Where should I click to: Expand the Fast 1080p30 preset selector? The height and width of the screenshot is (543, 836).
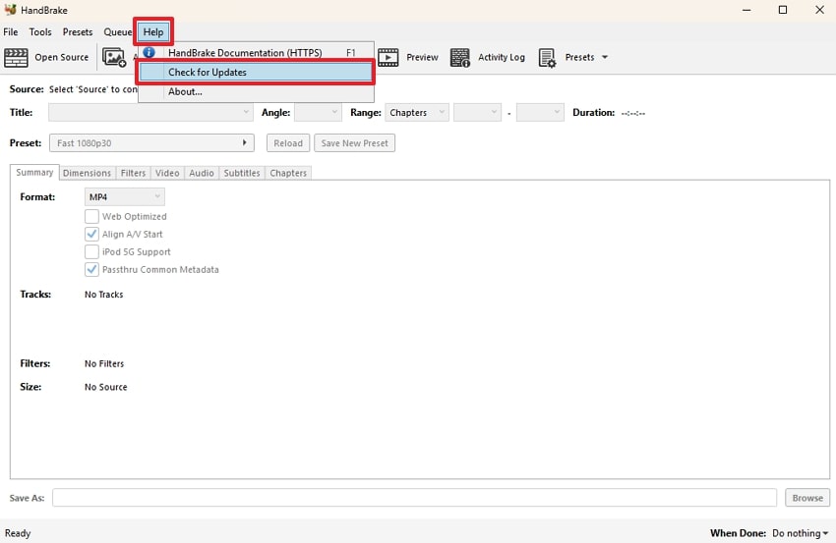click(x=151, y=142)
